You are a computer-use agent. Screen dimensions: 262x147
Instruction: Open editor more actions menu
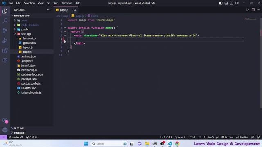point(258,10)
